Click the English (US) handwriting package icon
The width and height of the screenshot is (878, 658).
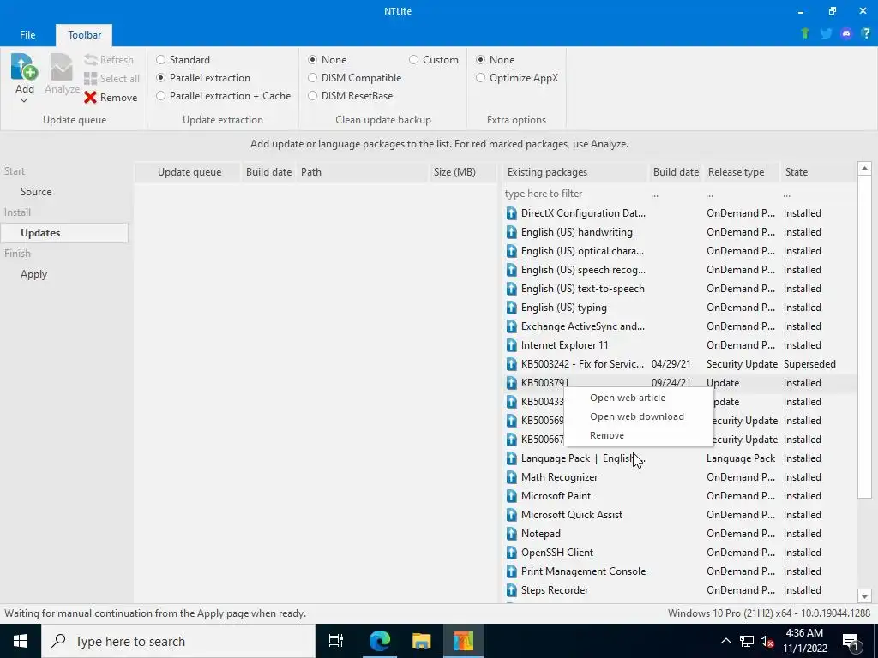(x=511, y=232)
